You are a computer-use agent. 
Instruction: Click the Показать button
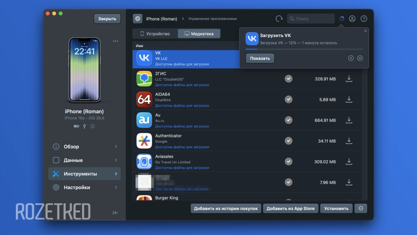coord(260,58)
